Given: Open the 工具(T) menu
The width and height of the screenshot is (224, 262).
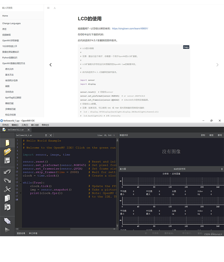Looking at the screenshot, I should pos(24,125).
